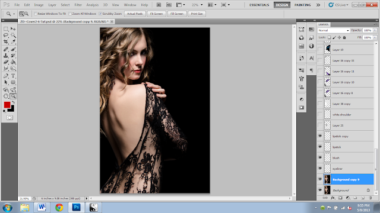Image resolution: width=380 pixels, height=213 pixels.
Task: Expand more workspaces chevron
Action: tap(318, 5)
